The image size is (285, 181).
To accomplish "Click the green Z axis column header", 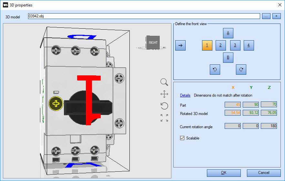I will [x=269, y=87].
